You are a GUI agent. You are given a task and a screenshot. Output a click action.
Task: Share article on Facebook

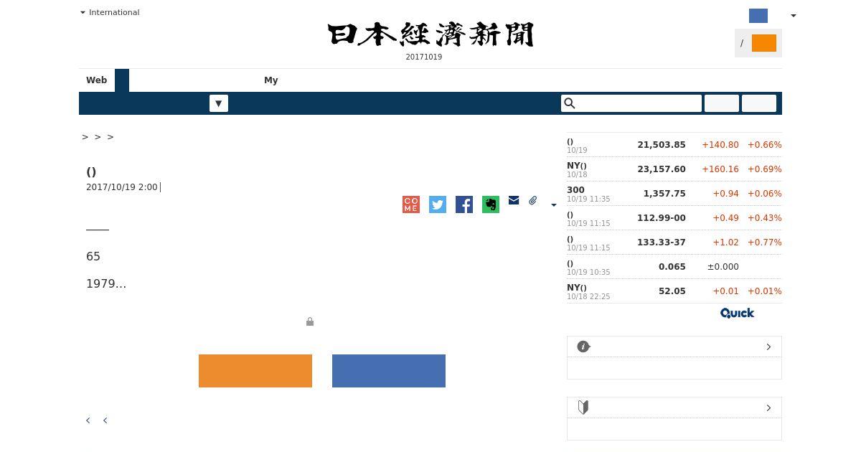464,204
